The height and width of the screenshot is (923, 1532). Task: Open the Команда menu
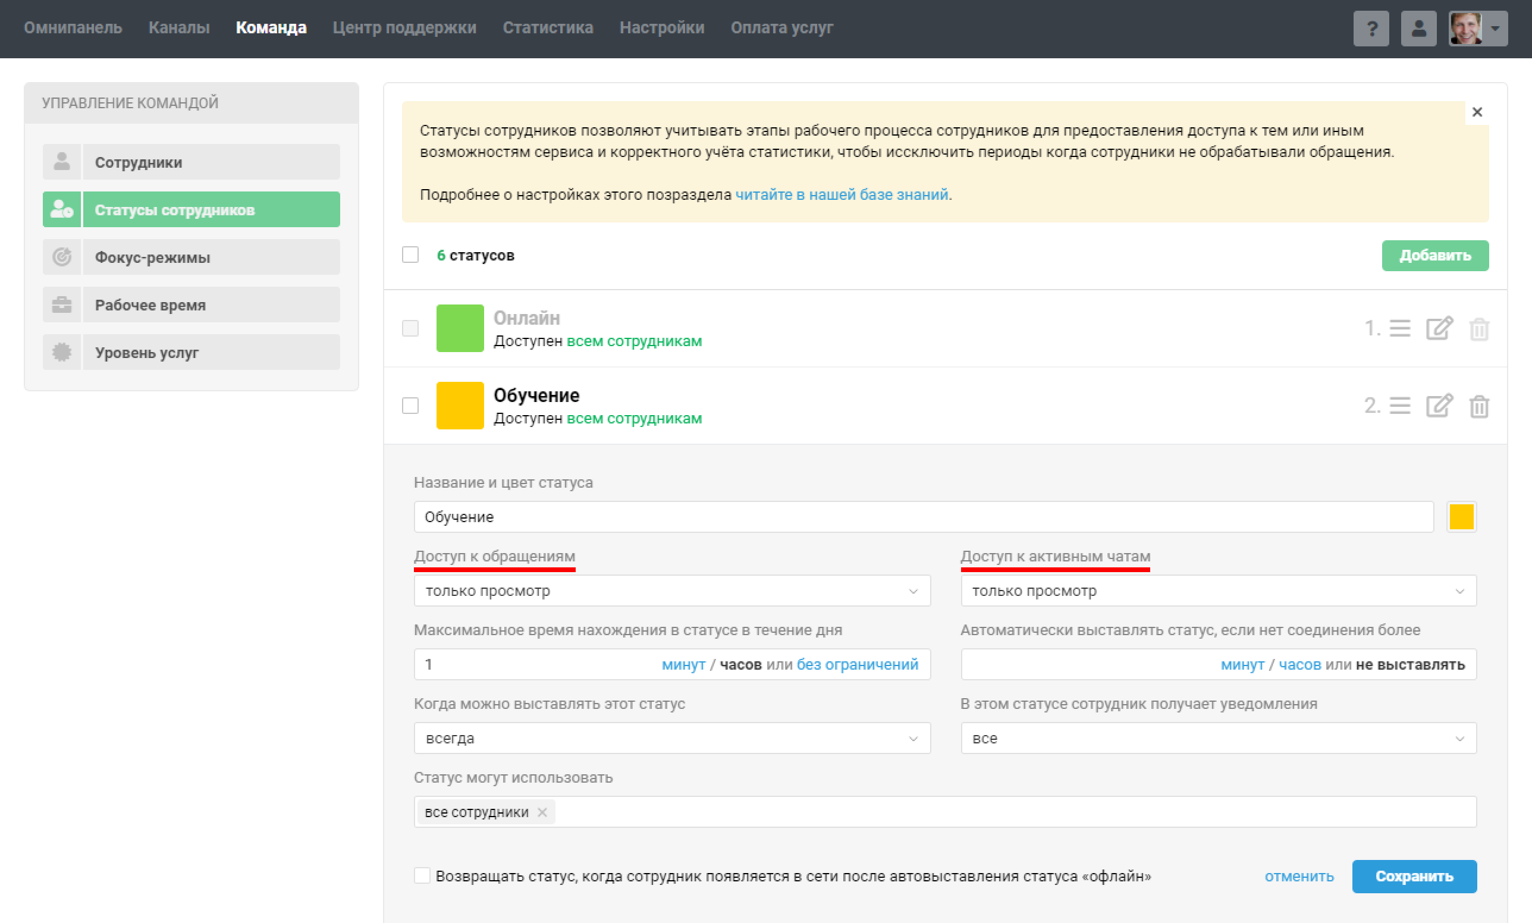[x=271, y=28]
